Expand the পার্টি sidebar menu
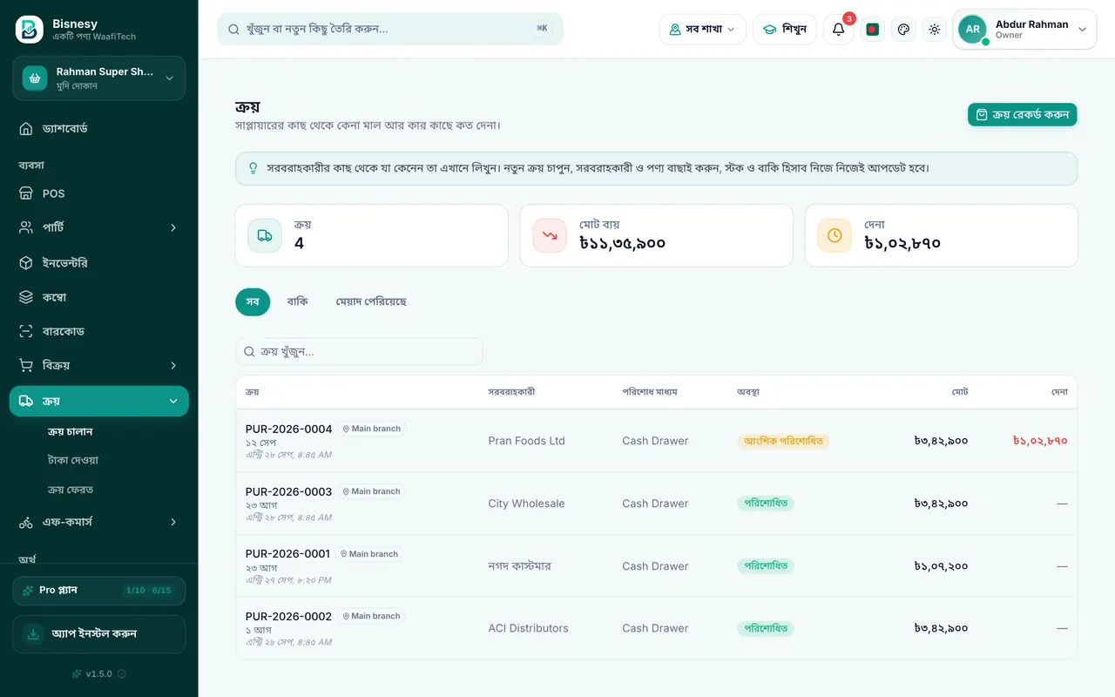Viewport: 1115px width, 697px height. 98,227
